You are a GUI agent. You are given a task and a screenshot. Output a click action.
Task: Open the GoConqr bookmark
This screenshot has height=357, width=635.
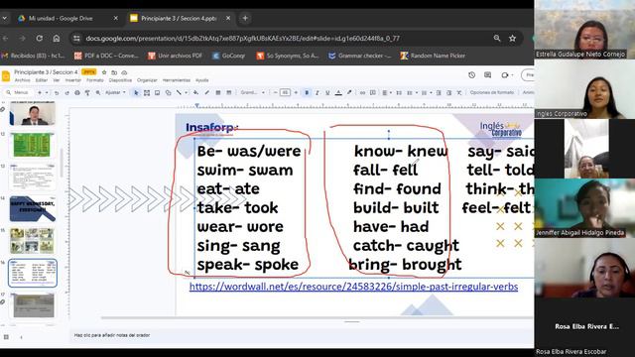click(x=229, y=56)
